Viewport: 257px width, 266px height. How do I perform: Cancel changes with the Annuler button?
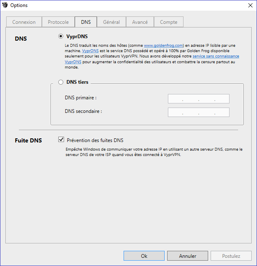click(x=188, y=256)
